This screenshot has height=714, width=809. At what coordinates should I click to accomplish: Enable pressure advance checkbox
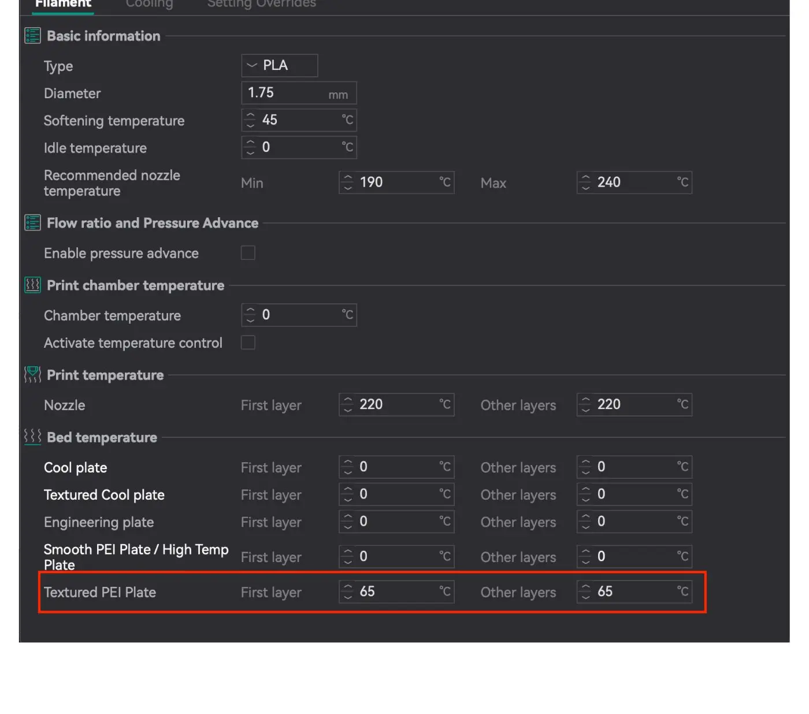(248, 253)
